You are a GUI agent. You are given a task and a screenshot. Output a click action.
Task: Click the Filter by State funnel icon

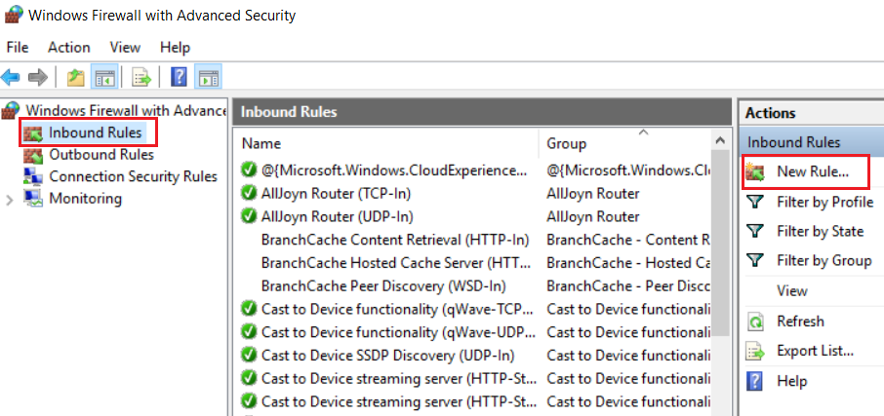click(755, 231)
